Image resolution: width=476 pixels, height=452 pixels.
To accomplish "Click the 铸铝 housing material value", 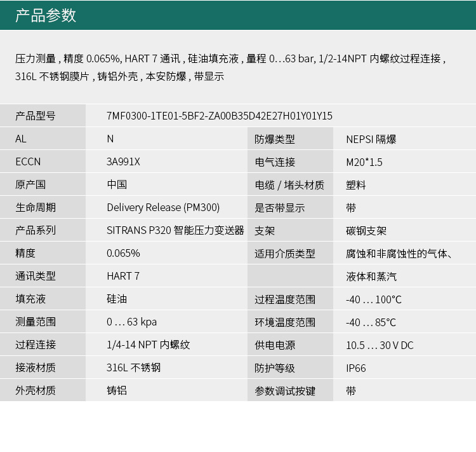I will tap(117, 390).
